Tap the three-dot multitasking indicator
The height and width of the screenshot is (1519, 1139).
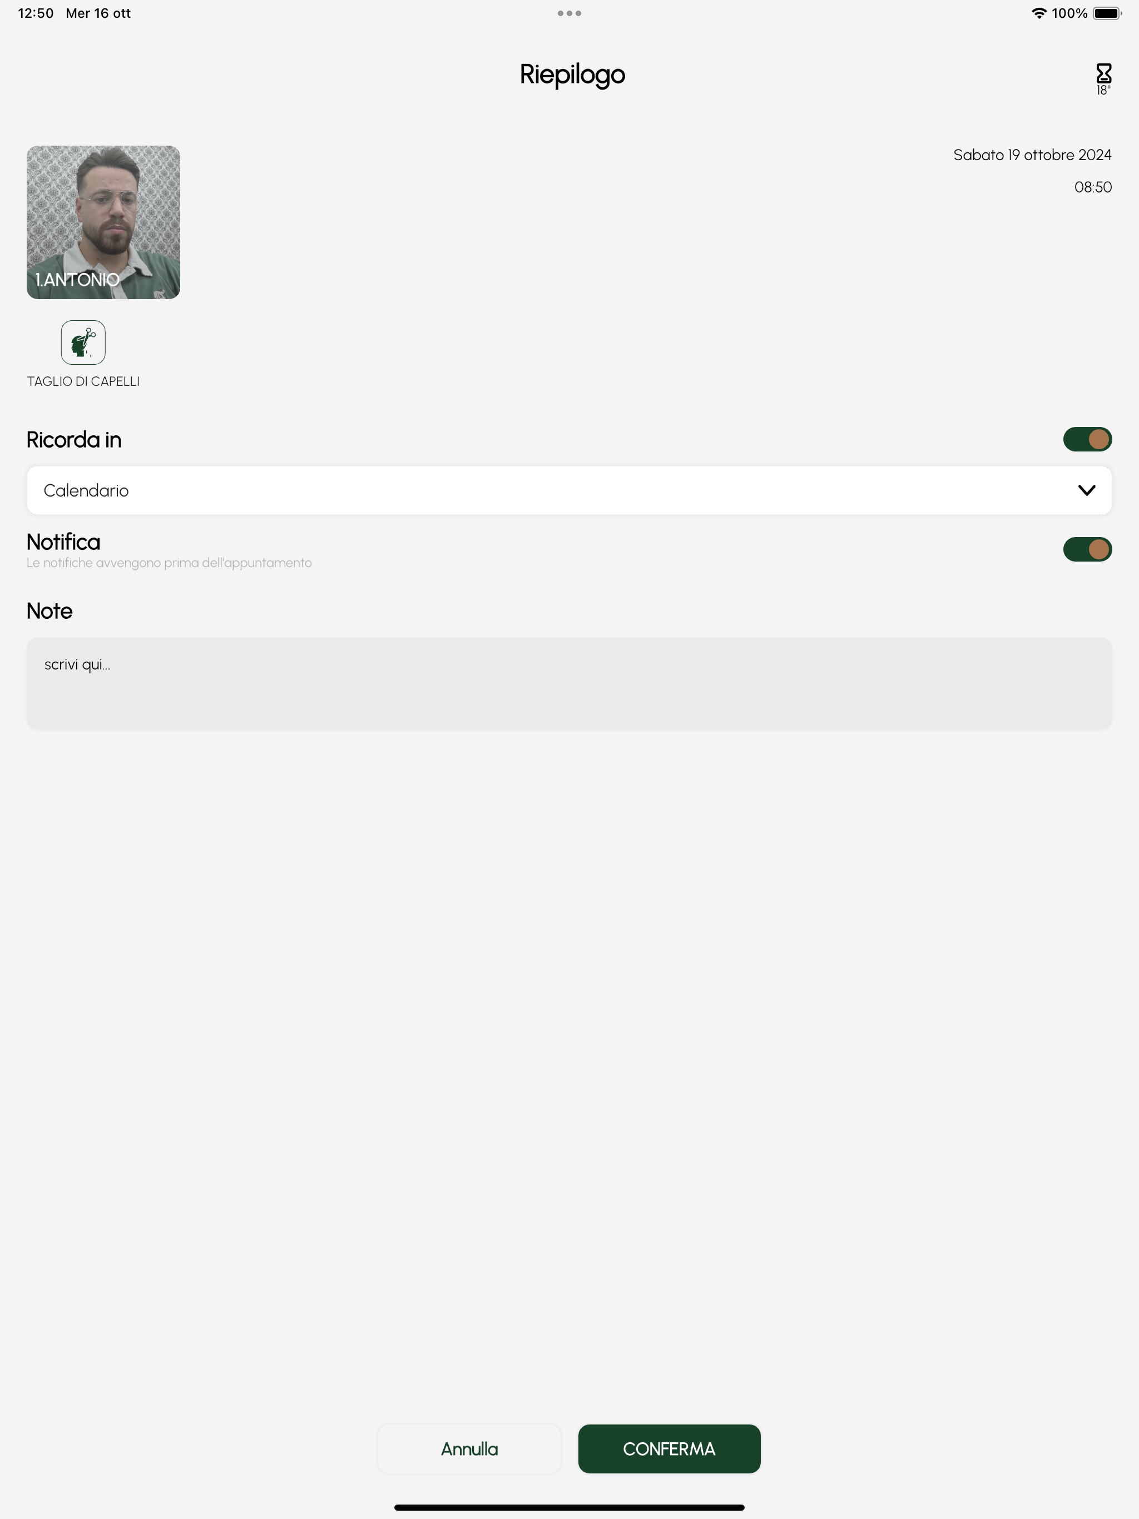click(x=569, y=13)
